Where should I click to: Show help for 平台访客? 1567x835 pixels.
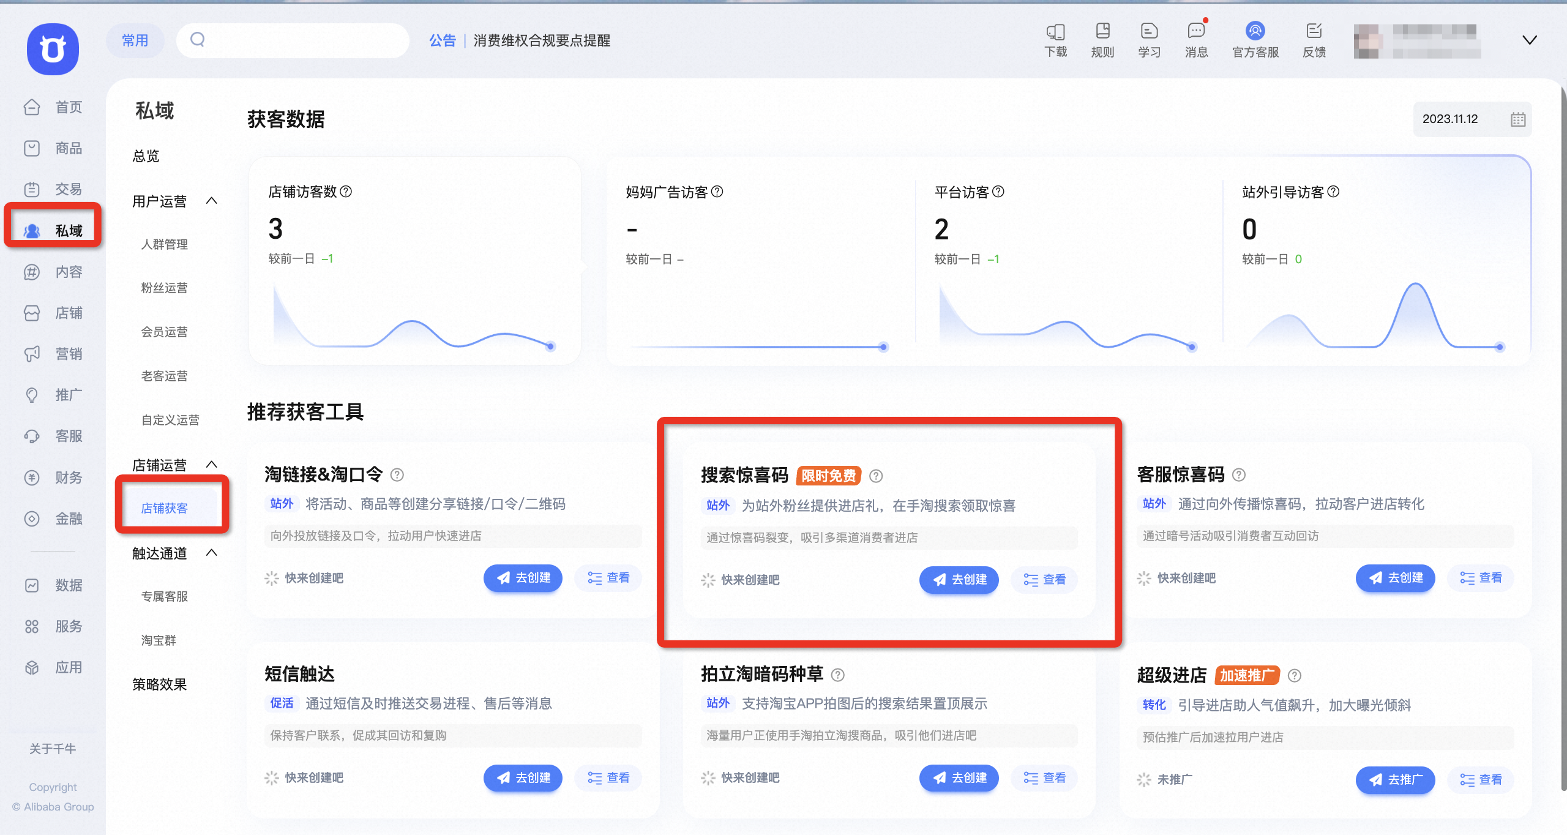click(x=998, y=192)
